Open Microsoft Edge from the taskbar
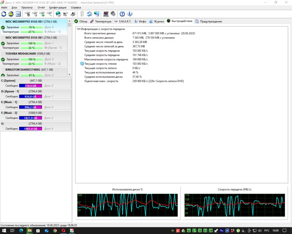 pyautogui.click(x=21, y=231)
